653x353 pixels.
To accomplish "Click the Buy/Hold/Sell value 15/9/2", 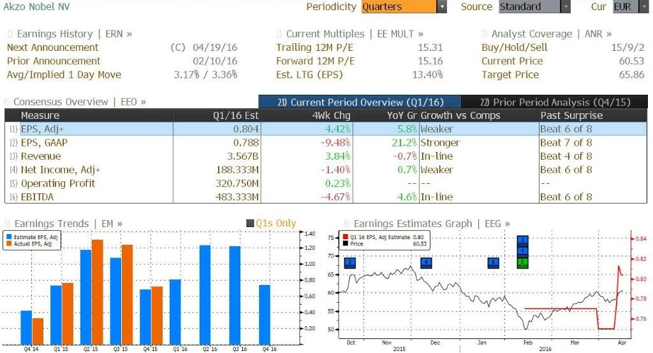I will [x=627, y=47].
